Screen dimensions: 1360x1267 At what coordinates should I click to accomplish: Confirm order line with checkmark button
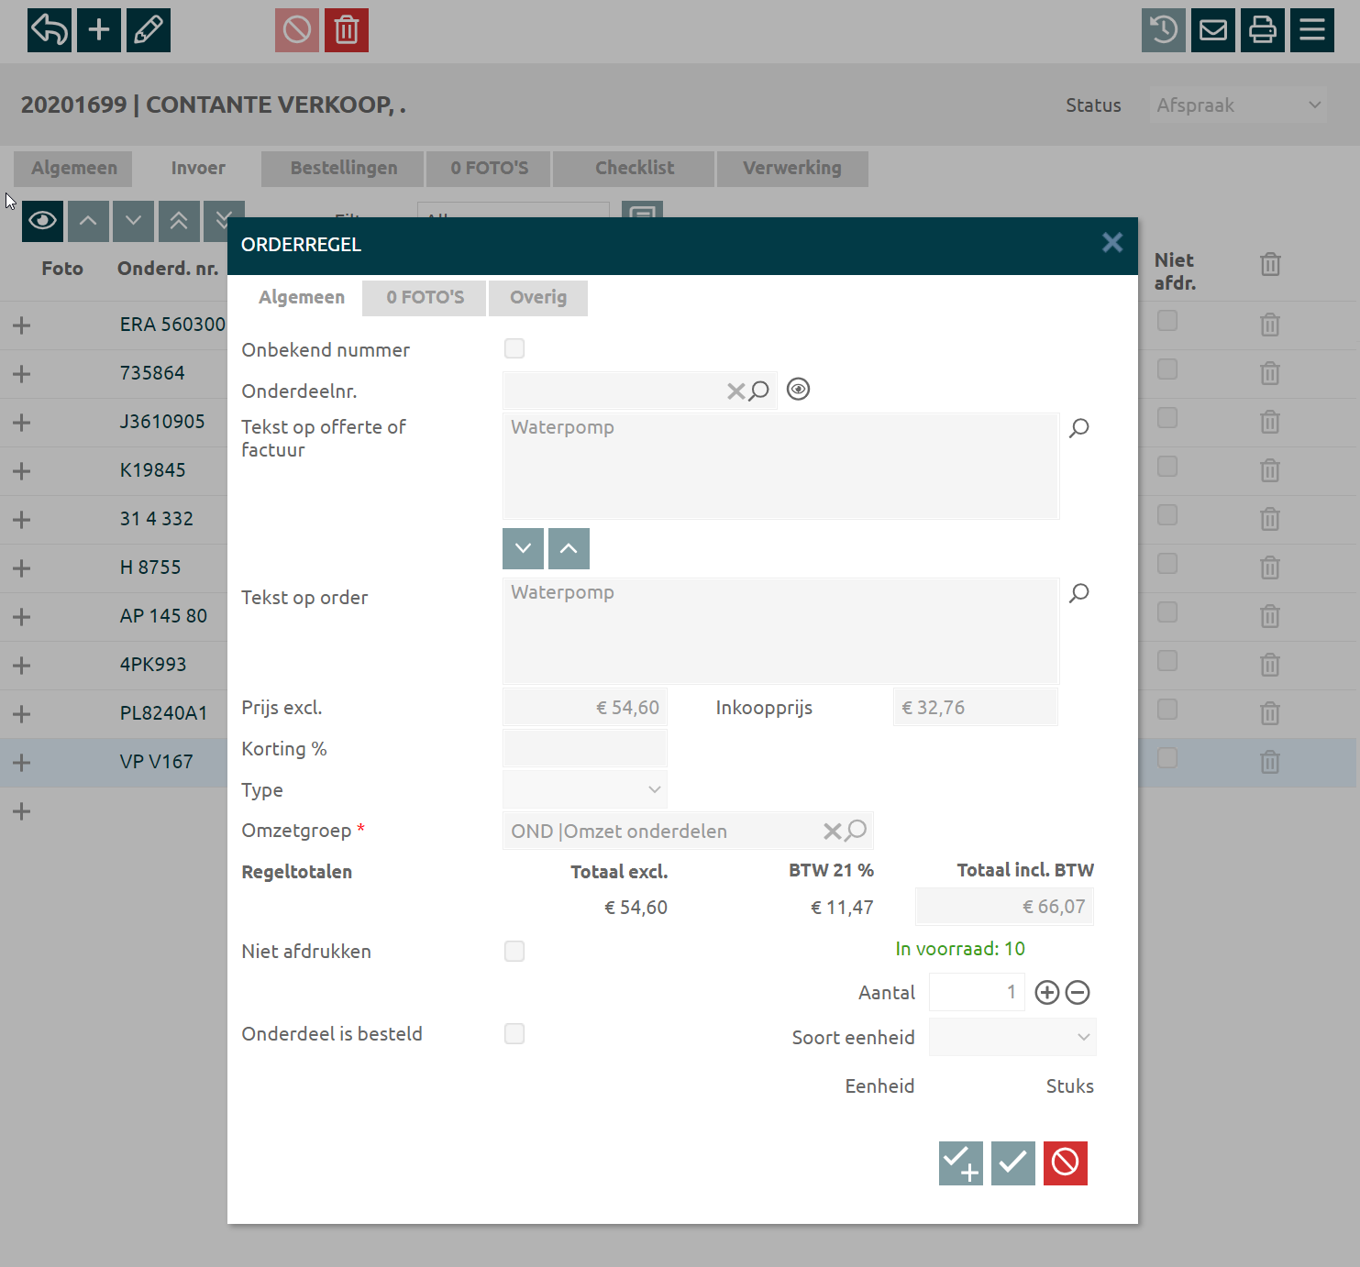pyautogui.click(x=1012, y=1162)
